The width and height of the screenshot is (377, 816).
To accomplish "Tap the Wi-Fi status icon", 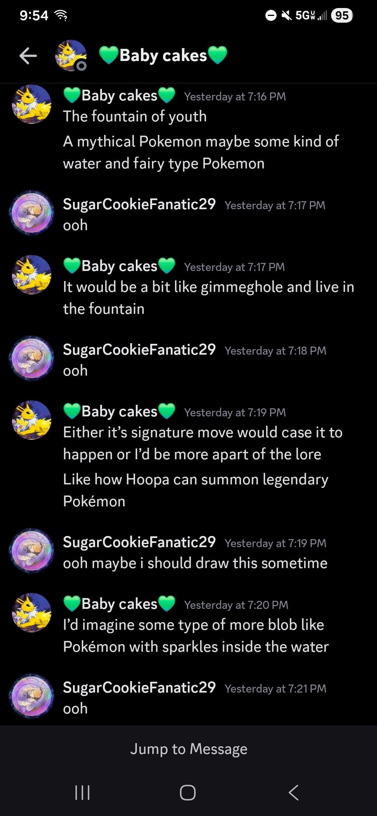I will click(61, 15).
